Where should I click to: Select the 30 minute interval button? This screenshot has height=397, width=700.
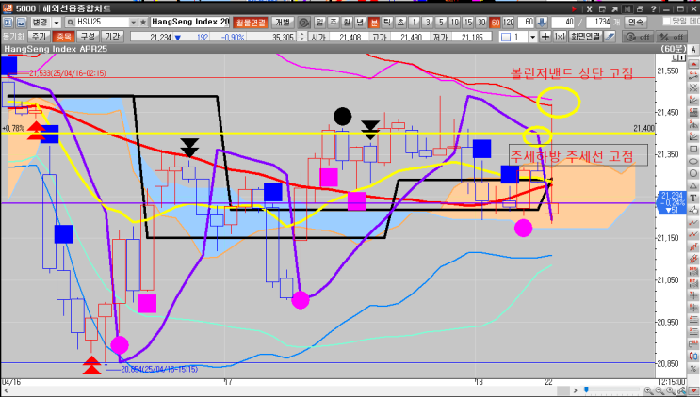[x=481, y=23]
